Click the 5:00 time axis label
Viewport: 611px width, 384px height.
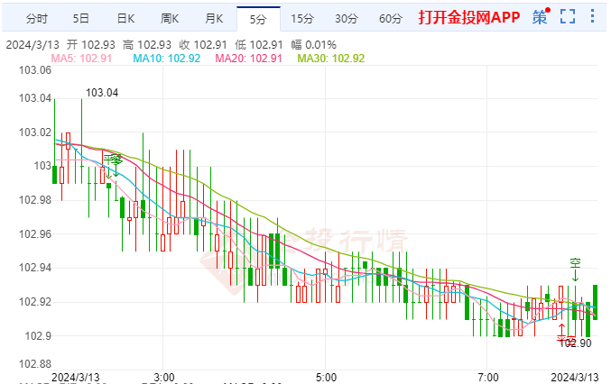click(x=326, y=378)
